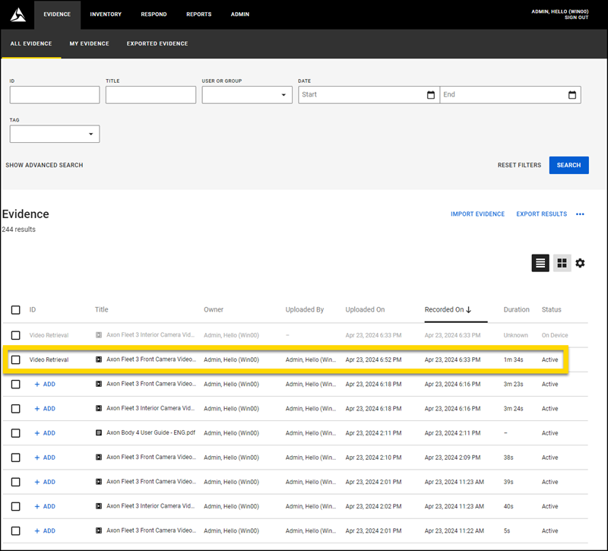Click video icon on 38s row

[x=99, y=458]
